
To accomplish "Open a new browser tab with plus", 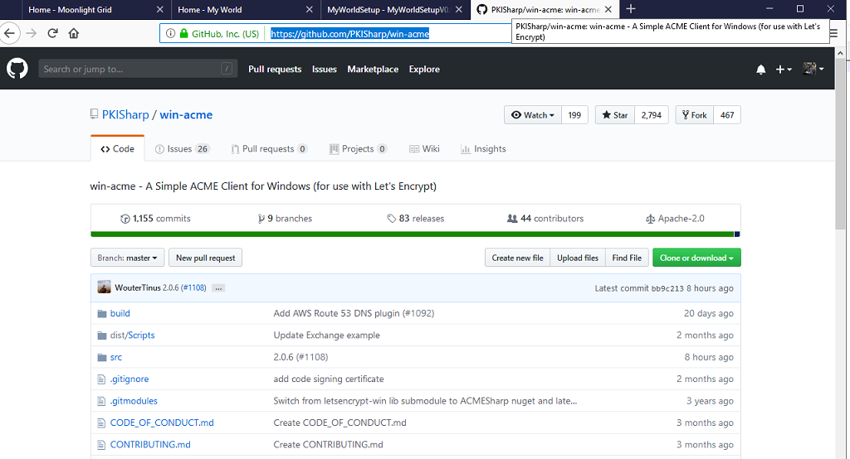I will click(631, 9).
